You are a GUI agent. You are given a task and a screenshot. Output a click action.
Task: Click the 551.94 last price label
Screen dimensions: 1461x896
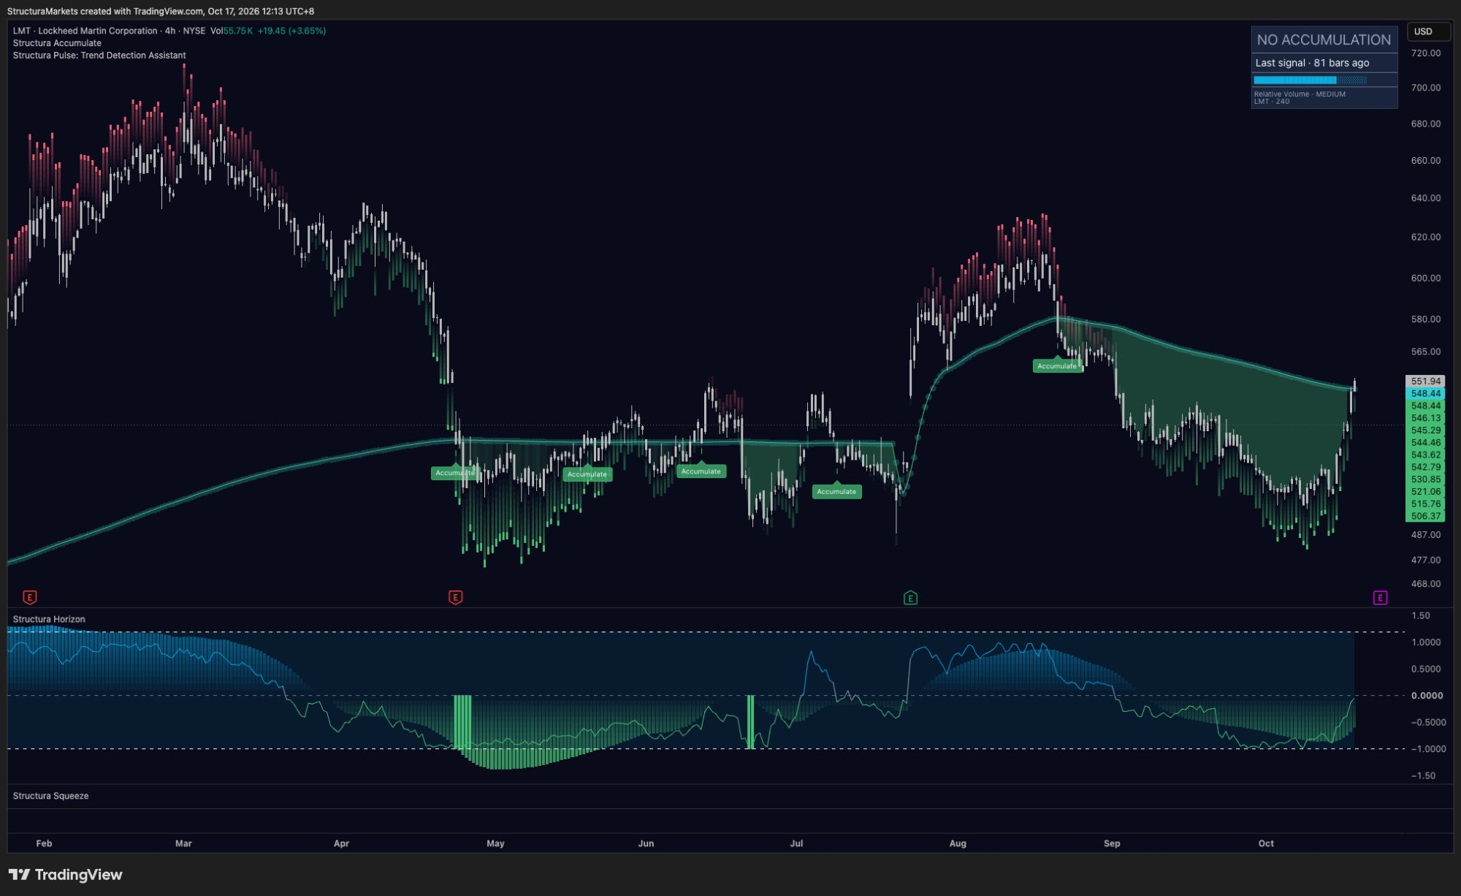[1425, 381]
